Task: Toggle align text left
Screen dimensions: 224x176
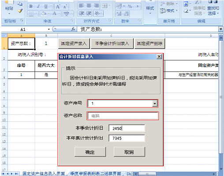Action: point(81,6)
